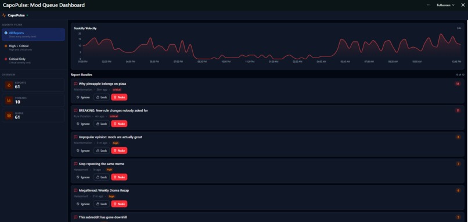
Task: Click the report count badge 5
Action: coord(458,217)
